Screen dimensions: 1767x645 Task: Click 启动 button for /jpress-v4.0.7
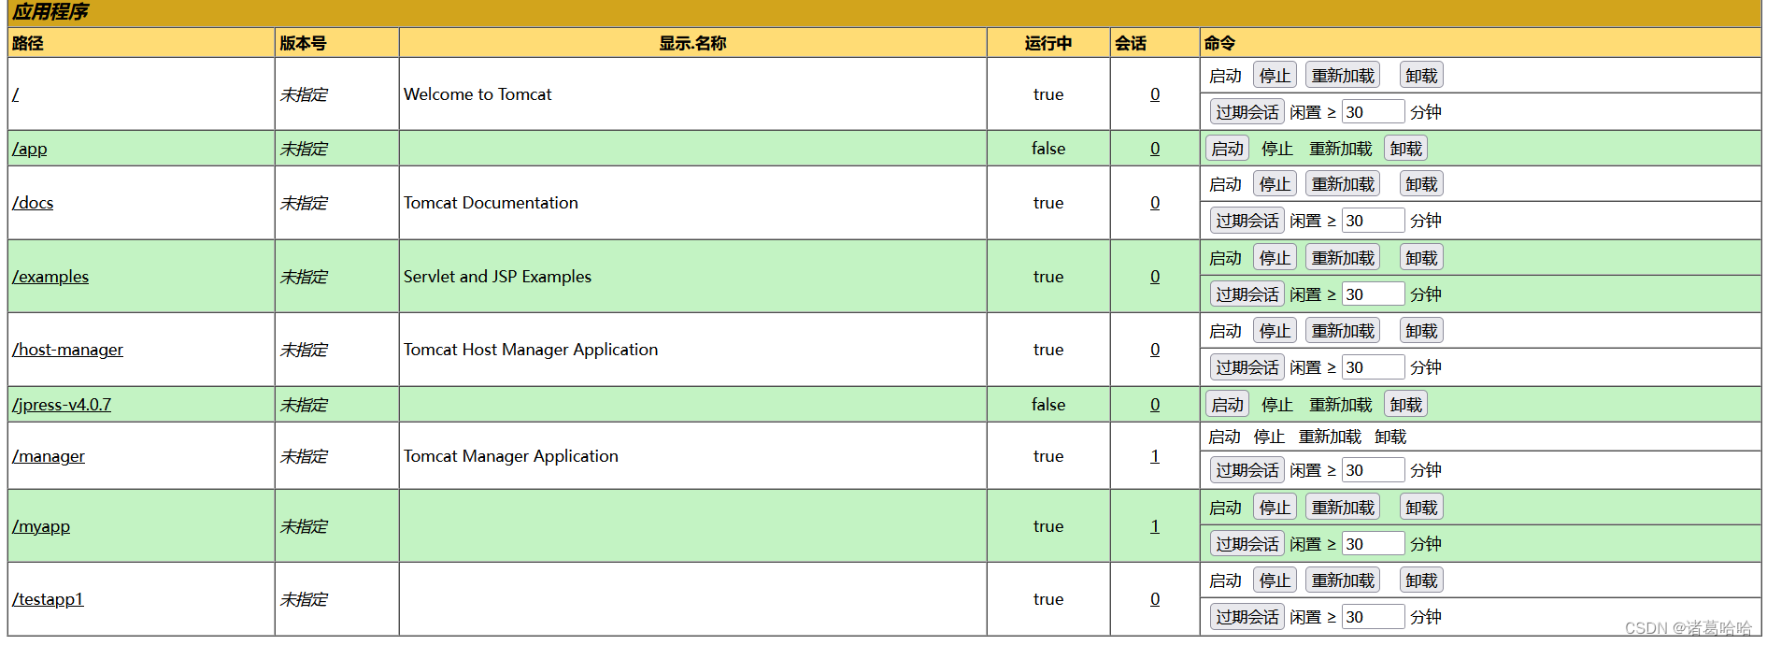1227,405
